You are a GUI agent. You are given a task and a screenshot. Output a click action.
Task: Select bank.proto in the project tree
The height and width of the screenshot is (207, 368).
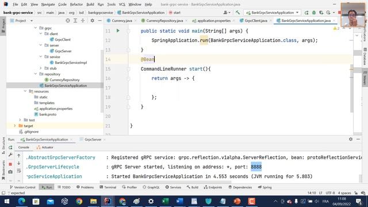pos(48,114)
